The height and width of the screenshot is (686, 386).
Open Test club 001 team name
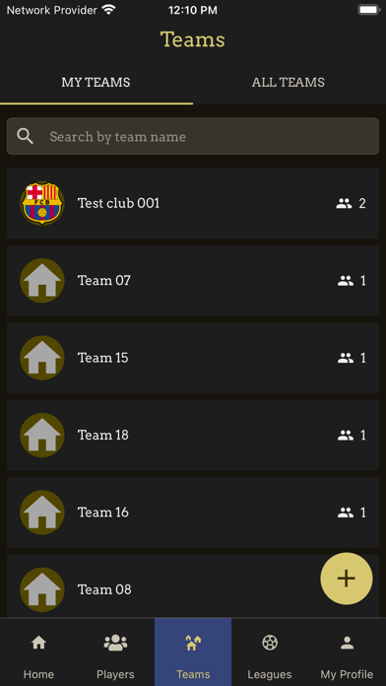click(x=118, y=203)
